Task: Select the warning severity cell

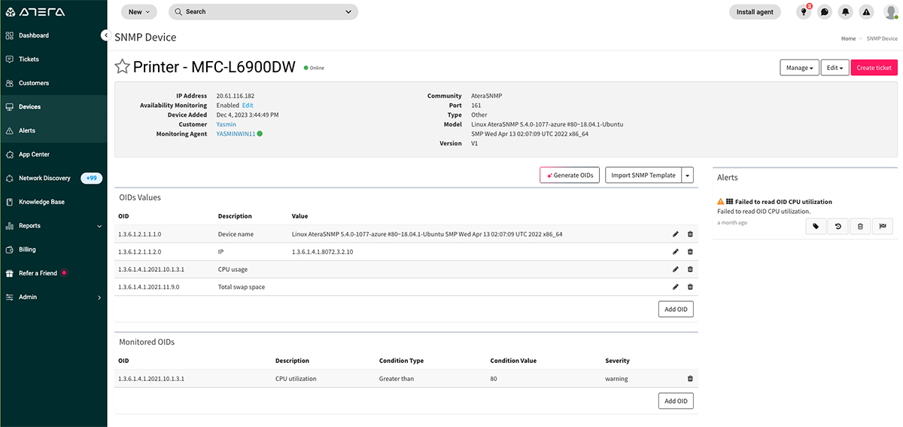Action: click(616, 379)
